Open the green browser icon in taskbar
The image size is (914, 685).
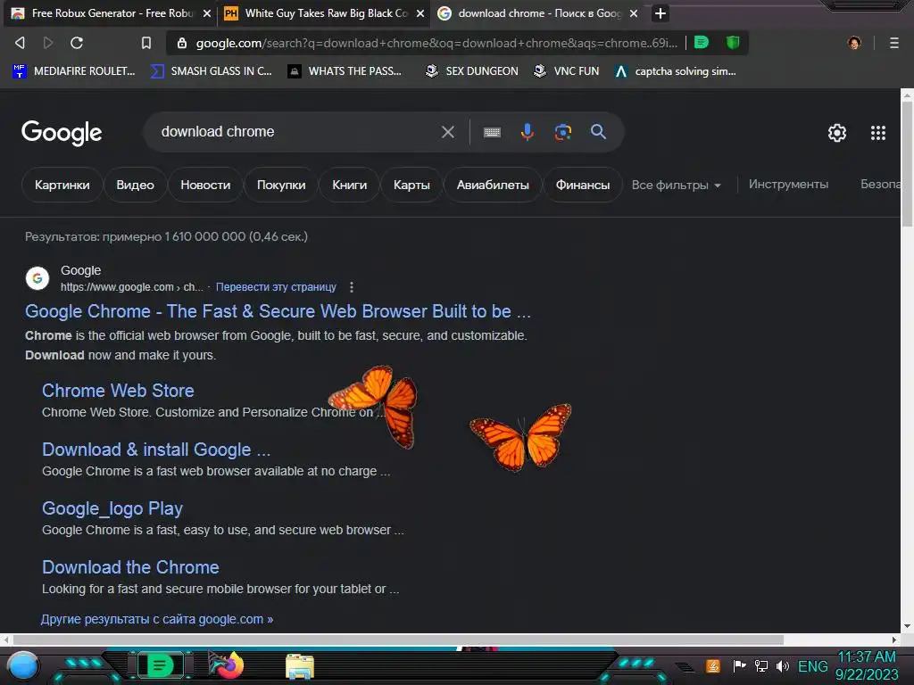click(159, 665)
